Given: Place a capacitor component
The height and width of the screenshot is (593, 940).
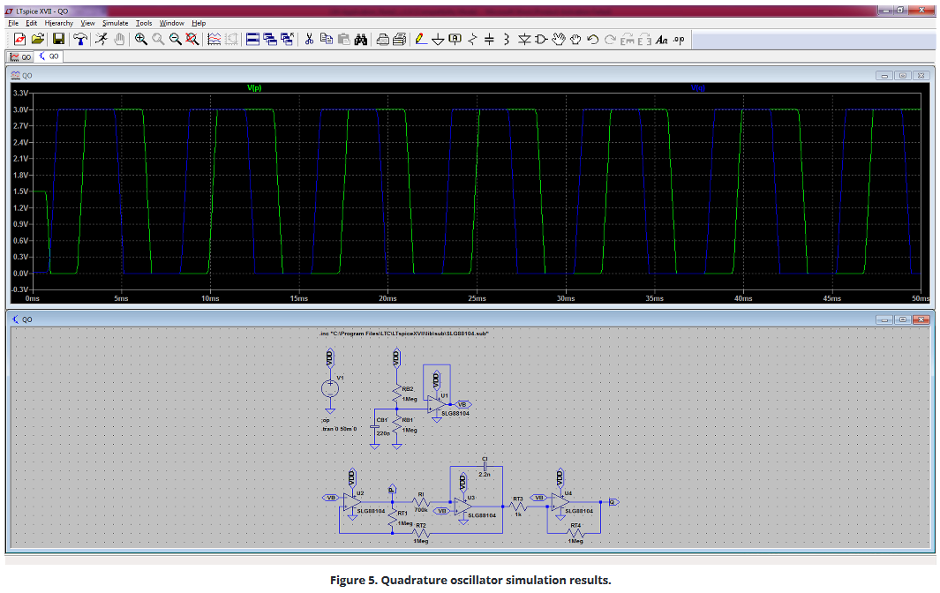Looking at the screenshot, I should 488,39.
